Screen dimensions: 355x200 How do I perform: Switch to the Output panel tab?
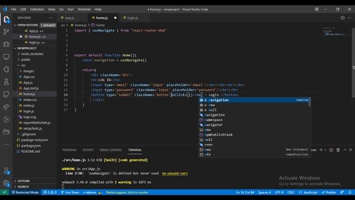tap(88, 150)
